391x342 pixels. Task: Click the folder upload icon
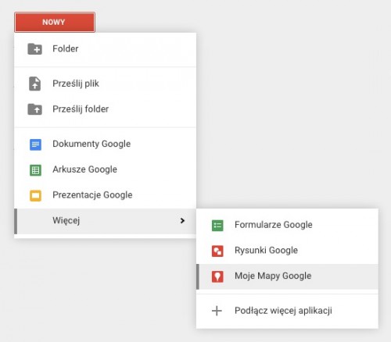click(x=34, y=109)
